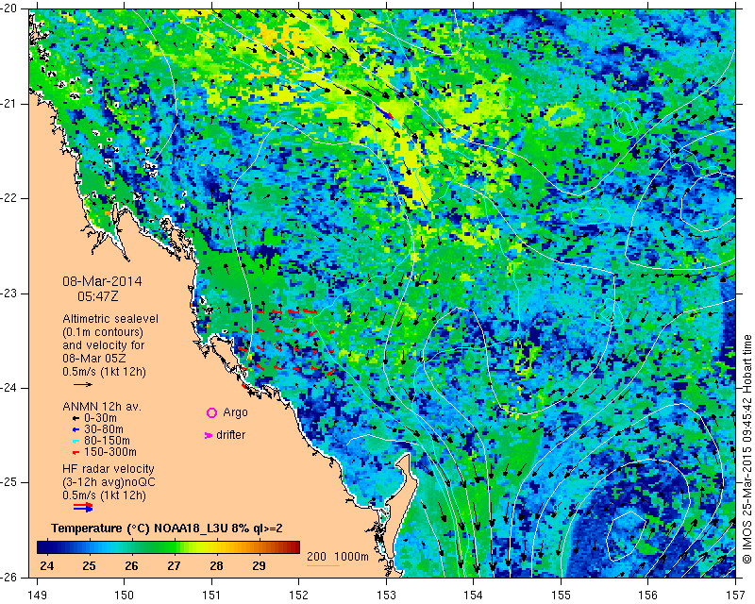Click the 'Altimetric sealevel' legend text
Screen dimensions: 755x604
point(110,319)
